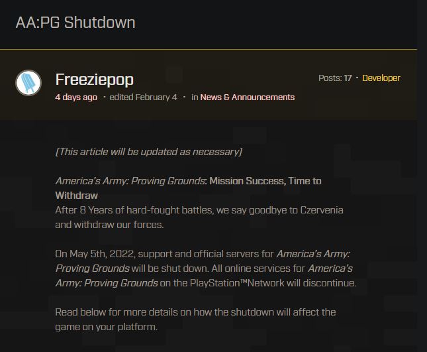Screen dimensions: 427x352
Task: Click the "4 days ago" timestamp
Action: [x=76, y=97]
